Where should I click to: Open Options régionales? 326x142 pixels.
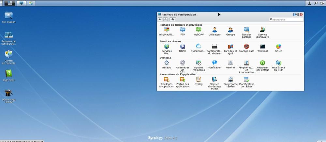pos(199,66)
